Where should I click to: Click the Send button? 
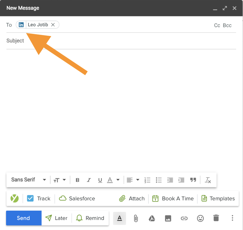[23, 218]
